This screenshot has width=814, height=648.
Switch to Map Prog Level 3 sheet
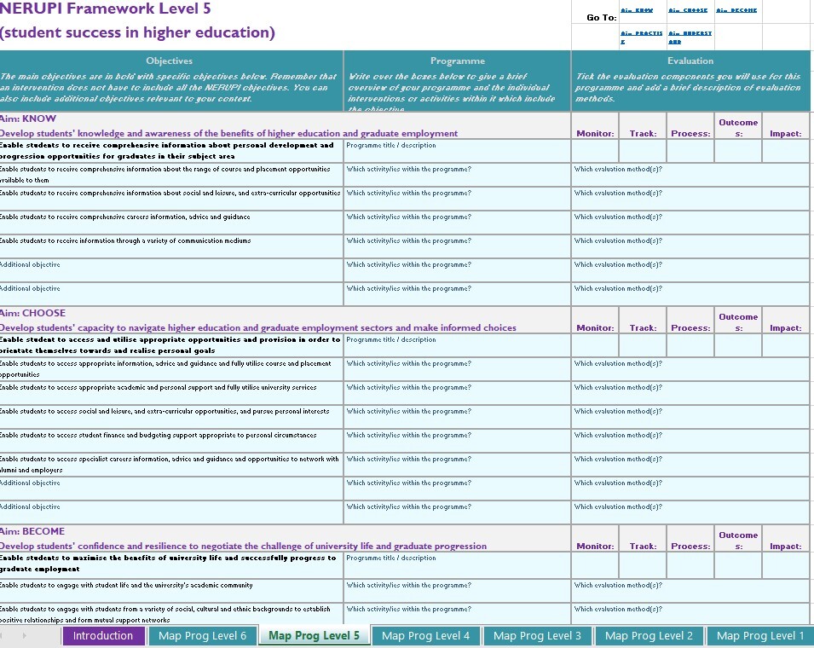(x=537, y=636)
